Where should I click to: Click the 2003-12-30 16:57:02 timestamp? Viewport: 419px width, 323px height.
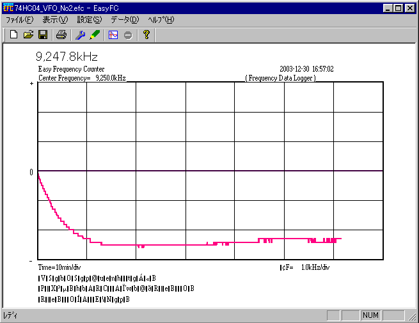pos(307,69)
